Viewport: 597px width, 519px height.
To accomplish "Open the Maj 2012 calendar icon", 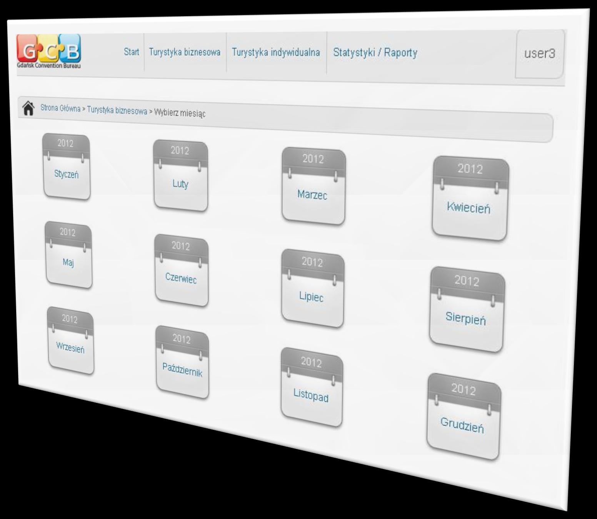I will (68, 255).
